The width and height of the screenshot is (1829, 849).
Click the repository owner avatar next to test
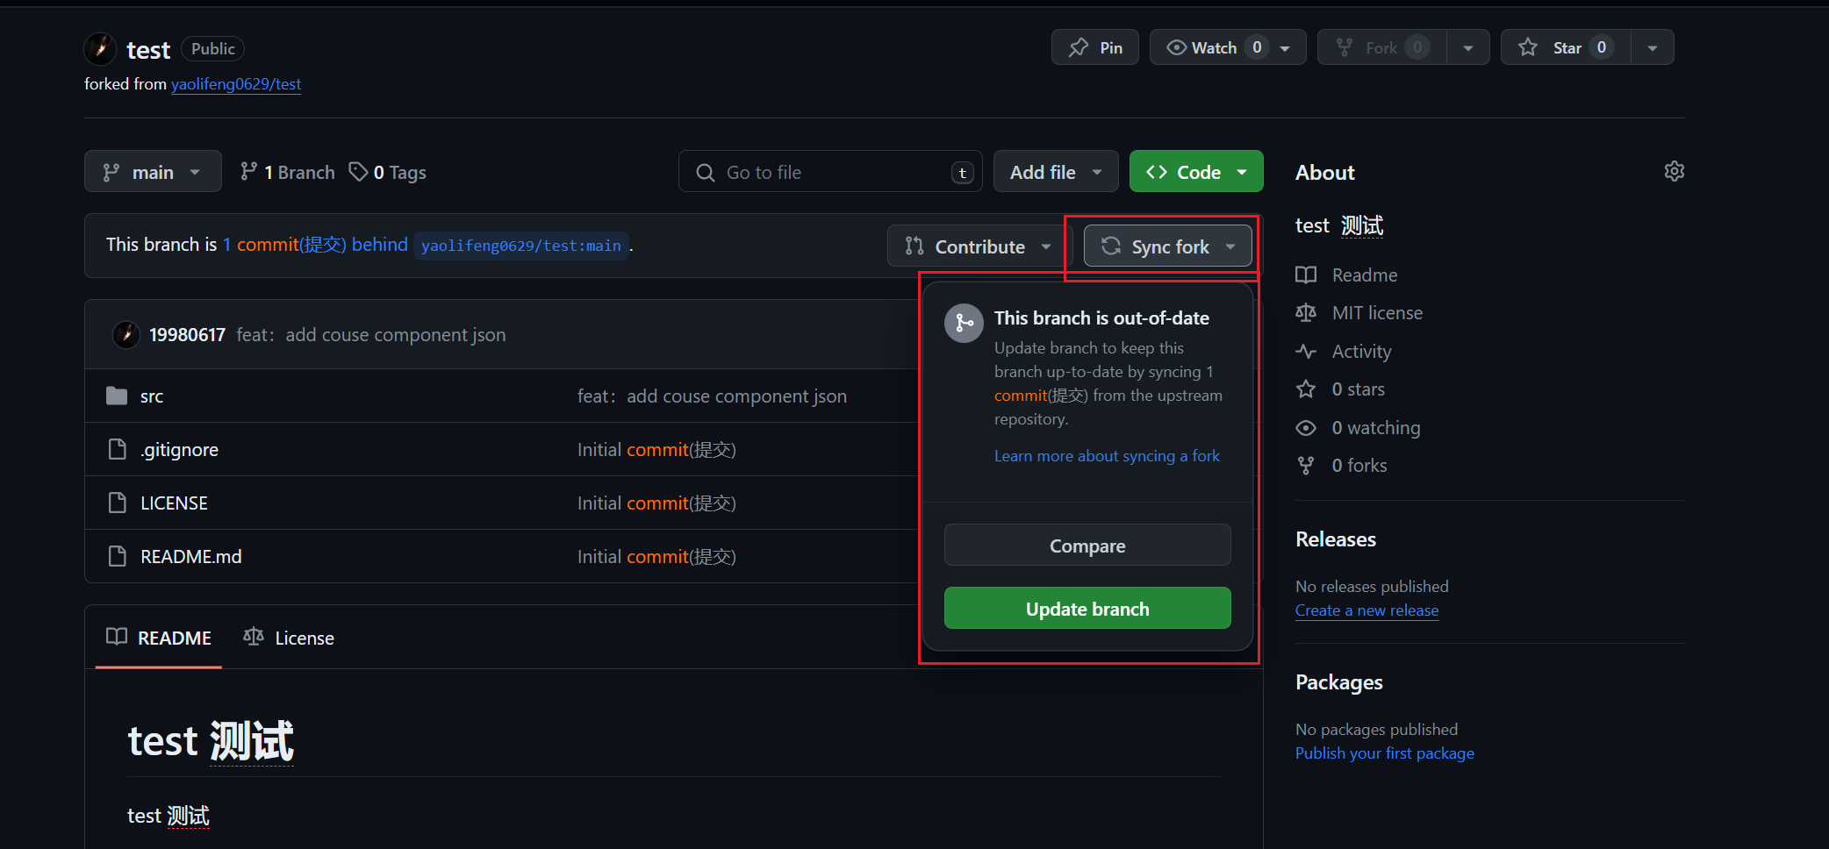pyautogui.click(x=100, y=48)
